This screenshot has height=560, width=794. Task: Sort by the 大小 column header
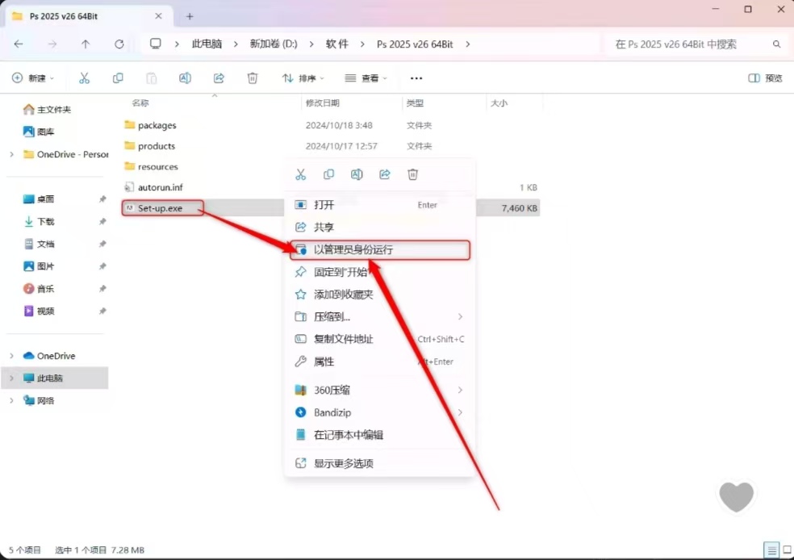tap(499, 102)
